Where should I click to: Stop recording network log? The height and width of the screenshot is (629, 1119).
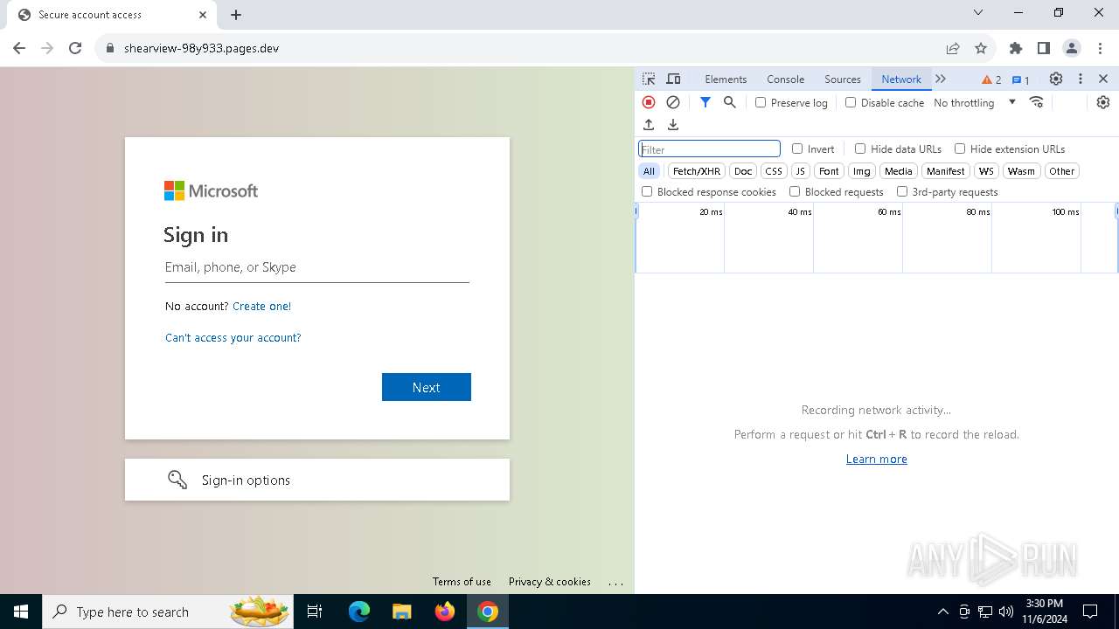[649, 102]
